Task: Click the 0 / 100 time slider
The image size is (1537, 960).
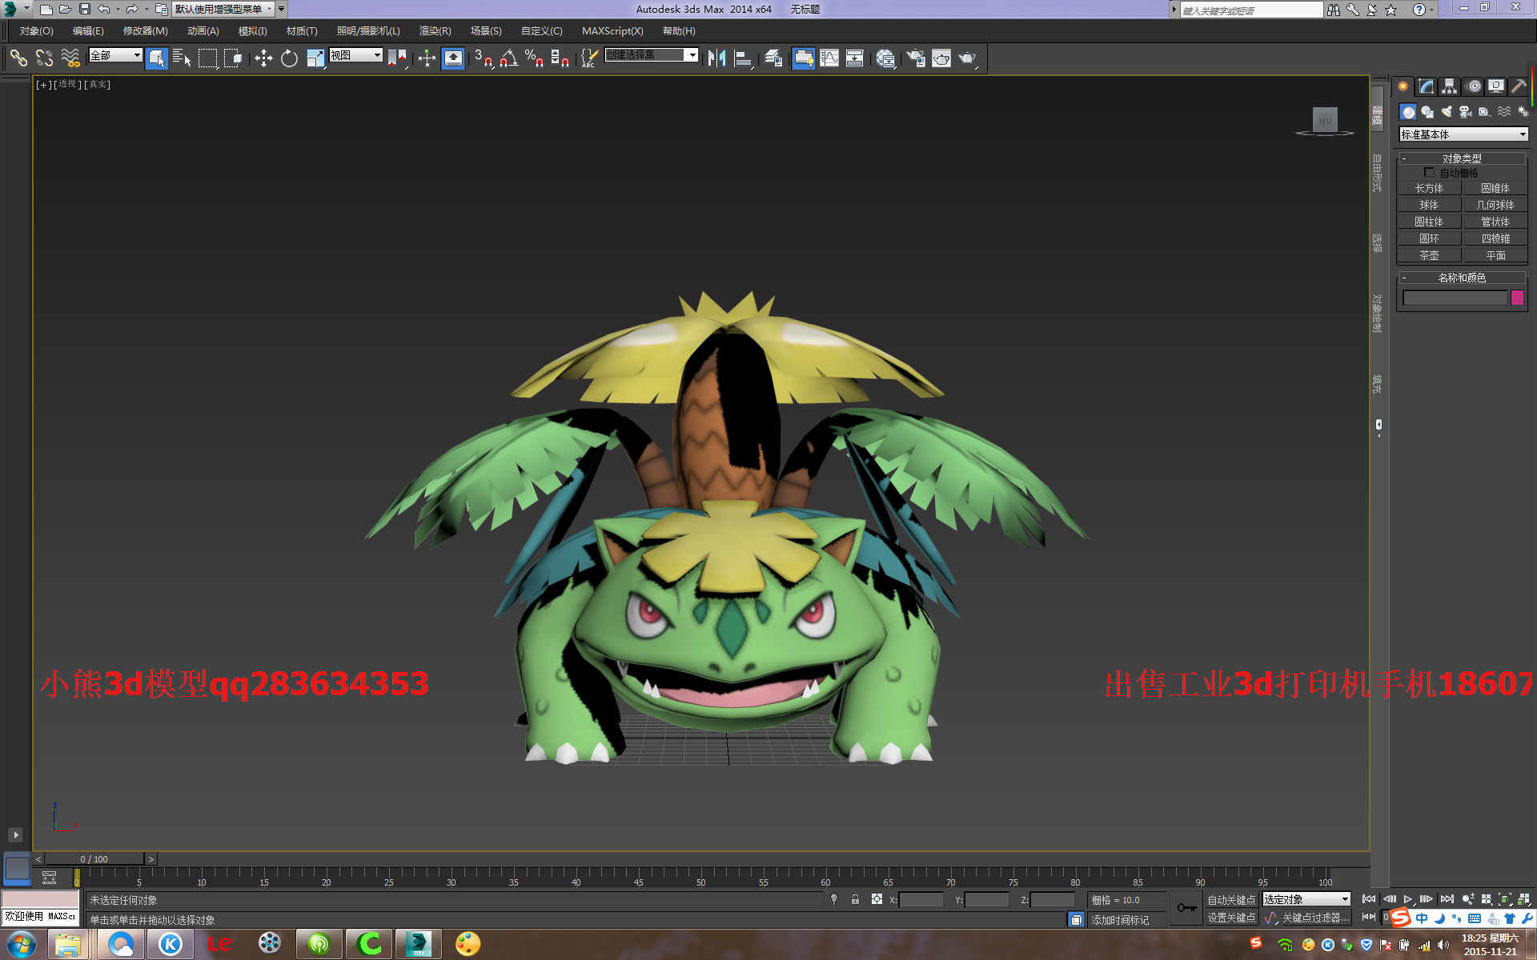Action: click(94, 859)
